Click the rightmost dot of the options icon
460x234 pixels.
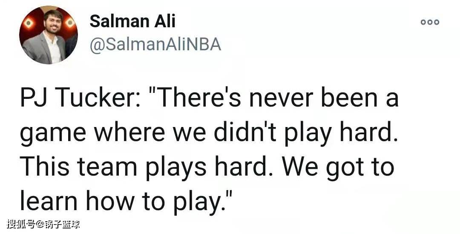437,22
